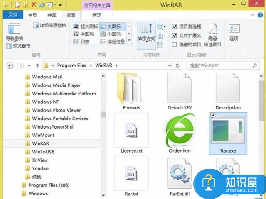Click the Properties icon in quick access toolbar
The width and height of the screenshot is (266, 199).
pos(17,5)
